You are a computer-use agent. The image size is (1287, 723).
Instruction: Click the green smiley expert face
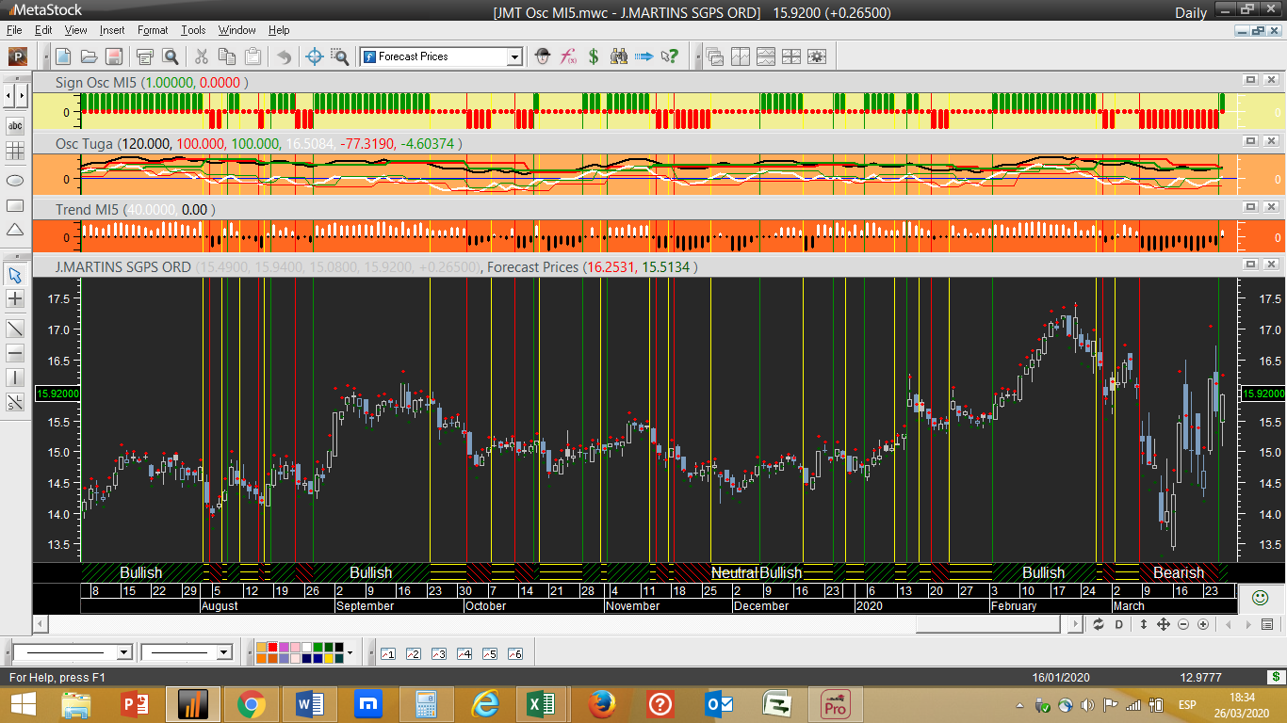1260,597
